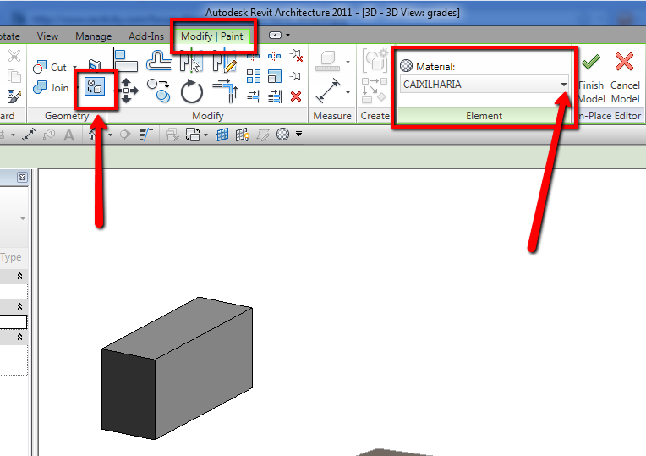Click Tag by Category in quick access toolbar

pos(49,135)
